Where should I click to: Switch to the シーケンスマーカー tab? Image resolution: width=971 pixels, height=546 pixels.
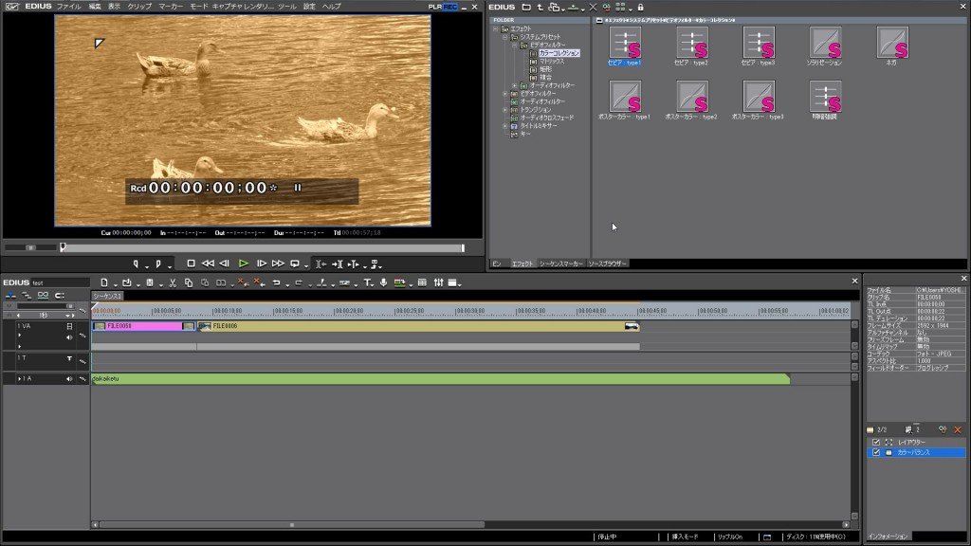tap(561, 264)
